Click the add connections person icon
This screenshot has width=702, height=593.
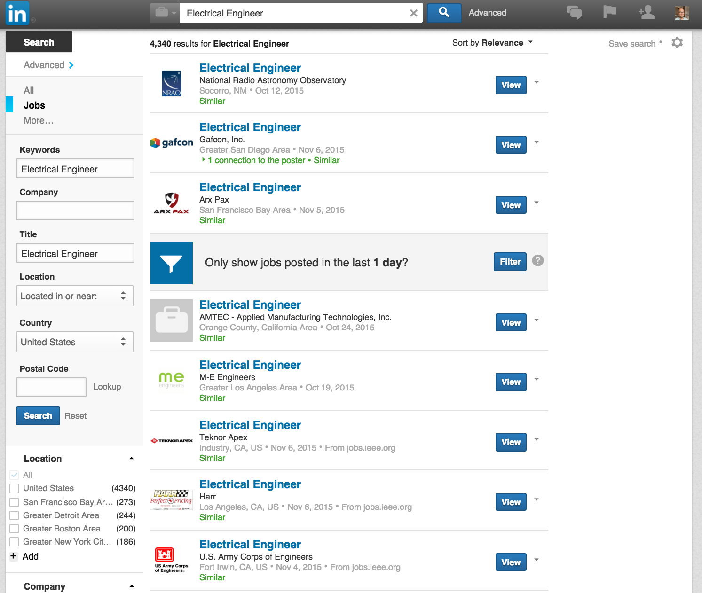(x=647, y=13)
